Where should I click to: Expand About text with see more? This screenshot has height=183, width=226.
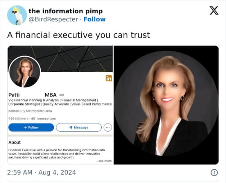104,161
